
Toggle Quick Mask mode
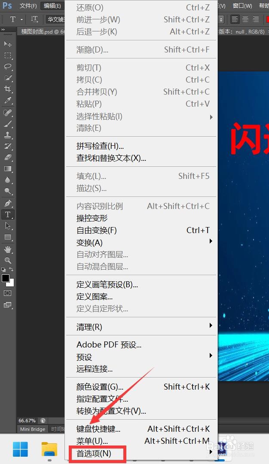coord(8,293)
